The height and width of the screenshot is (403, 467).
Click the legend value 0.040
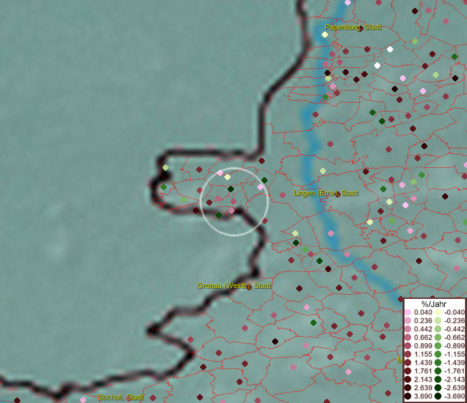[x=423, y=312]
